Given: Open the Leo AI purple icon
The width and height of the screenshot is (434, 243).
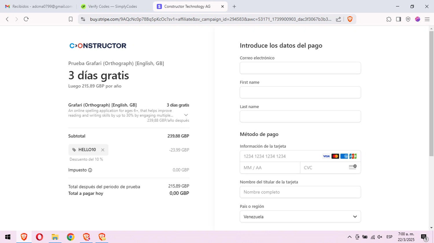Looking at the screenshot, I should pyautogui.click(x=418, y=19).
